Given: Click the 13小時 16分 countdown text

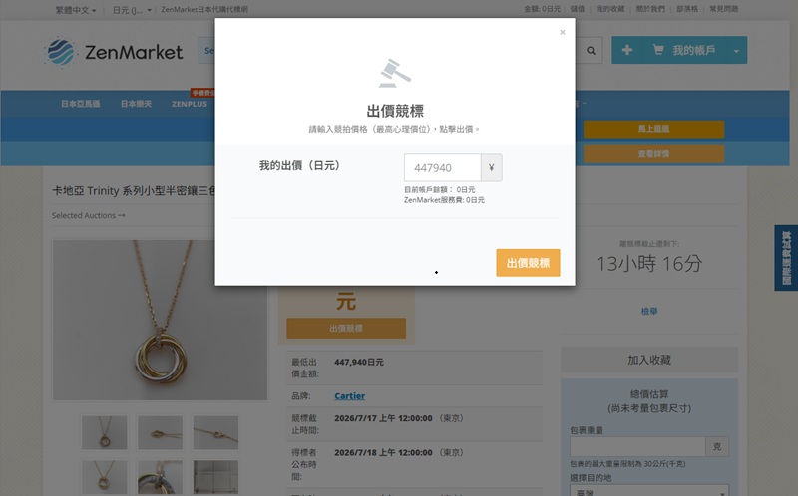Looking at the screenshot, I should 649,263.
